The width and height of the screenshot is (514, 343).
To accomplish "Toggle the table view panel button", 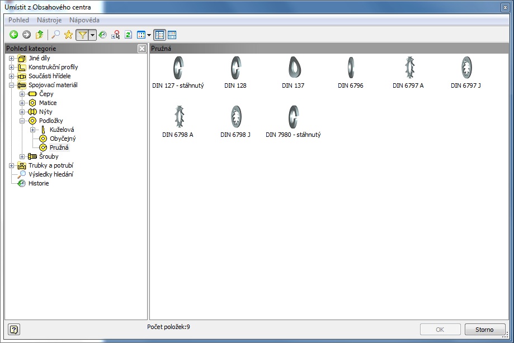I will (172, 35).
